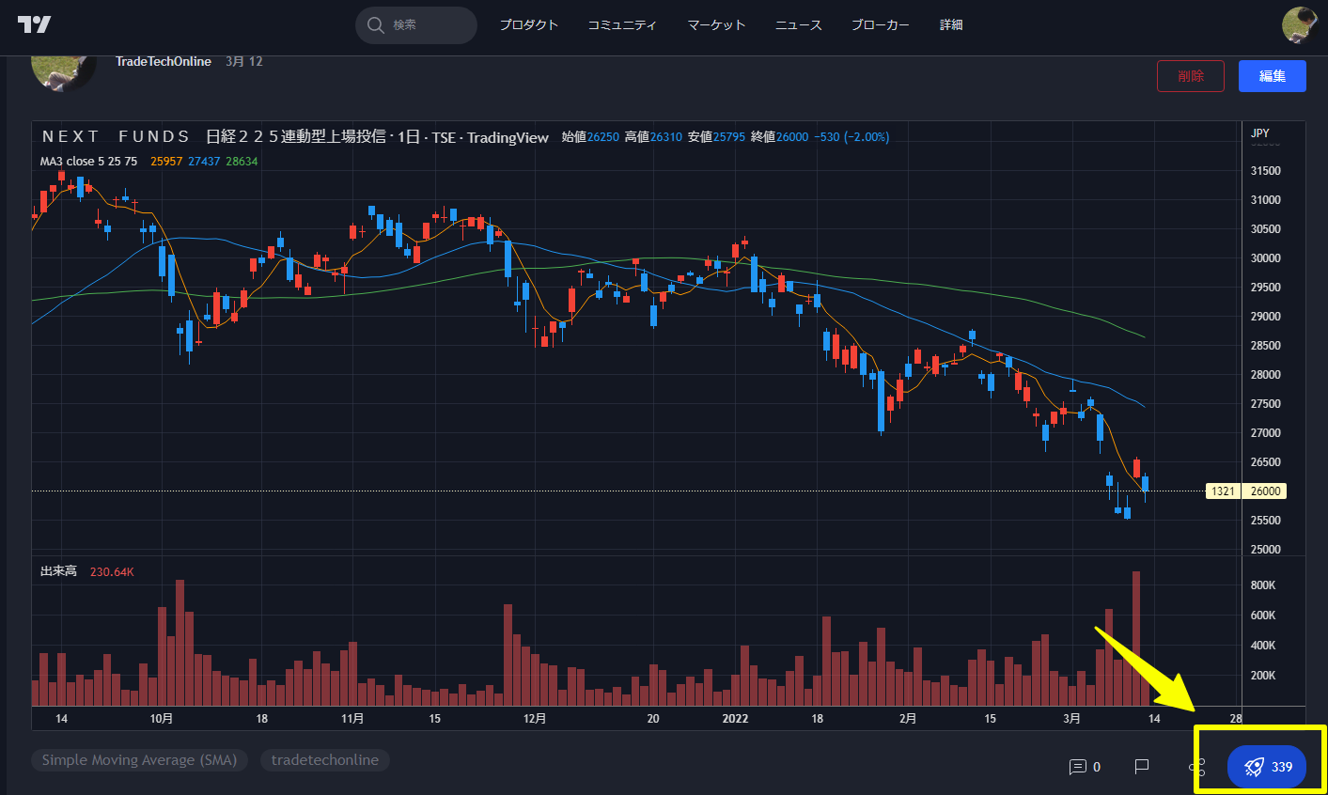Click the 編集 edit button
This screenshot has height=795, width=1328.
[x=1273, y=76]
